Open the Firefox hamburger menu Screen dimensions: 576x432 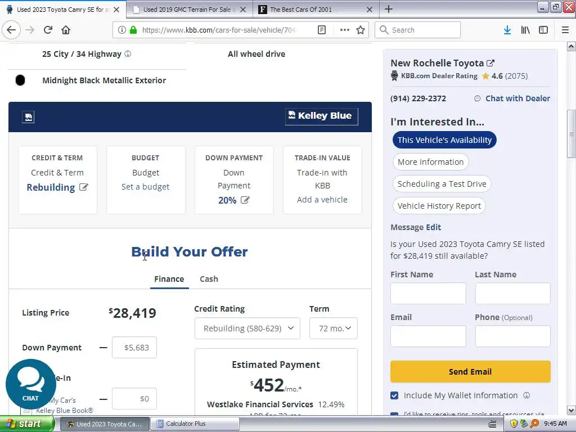[565, 30]
